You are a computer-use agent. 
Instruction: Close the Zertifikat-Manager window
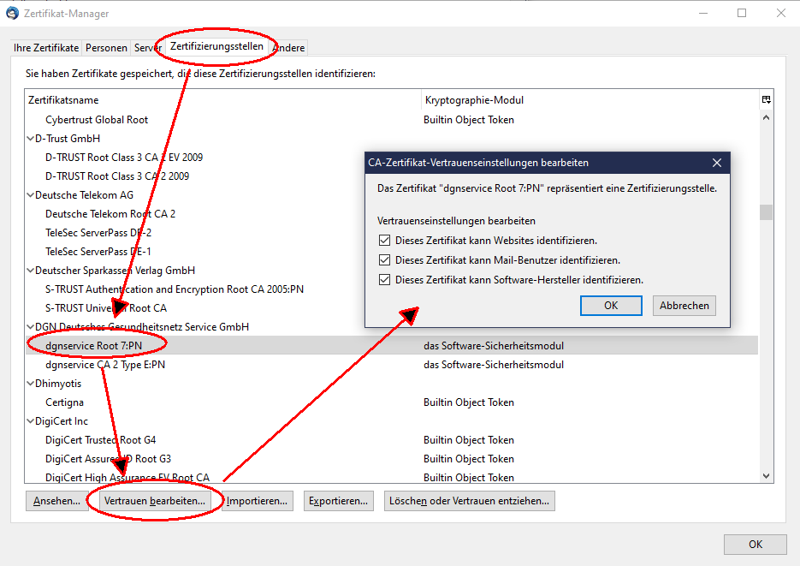(780, 13)
